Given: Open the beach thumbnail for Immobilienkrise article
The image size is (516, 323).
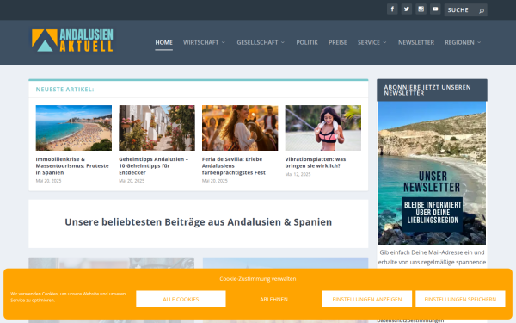Looking at the screenshot, I should (74, 127).
